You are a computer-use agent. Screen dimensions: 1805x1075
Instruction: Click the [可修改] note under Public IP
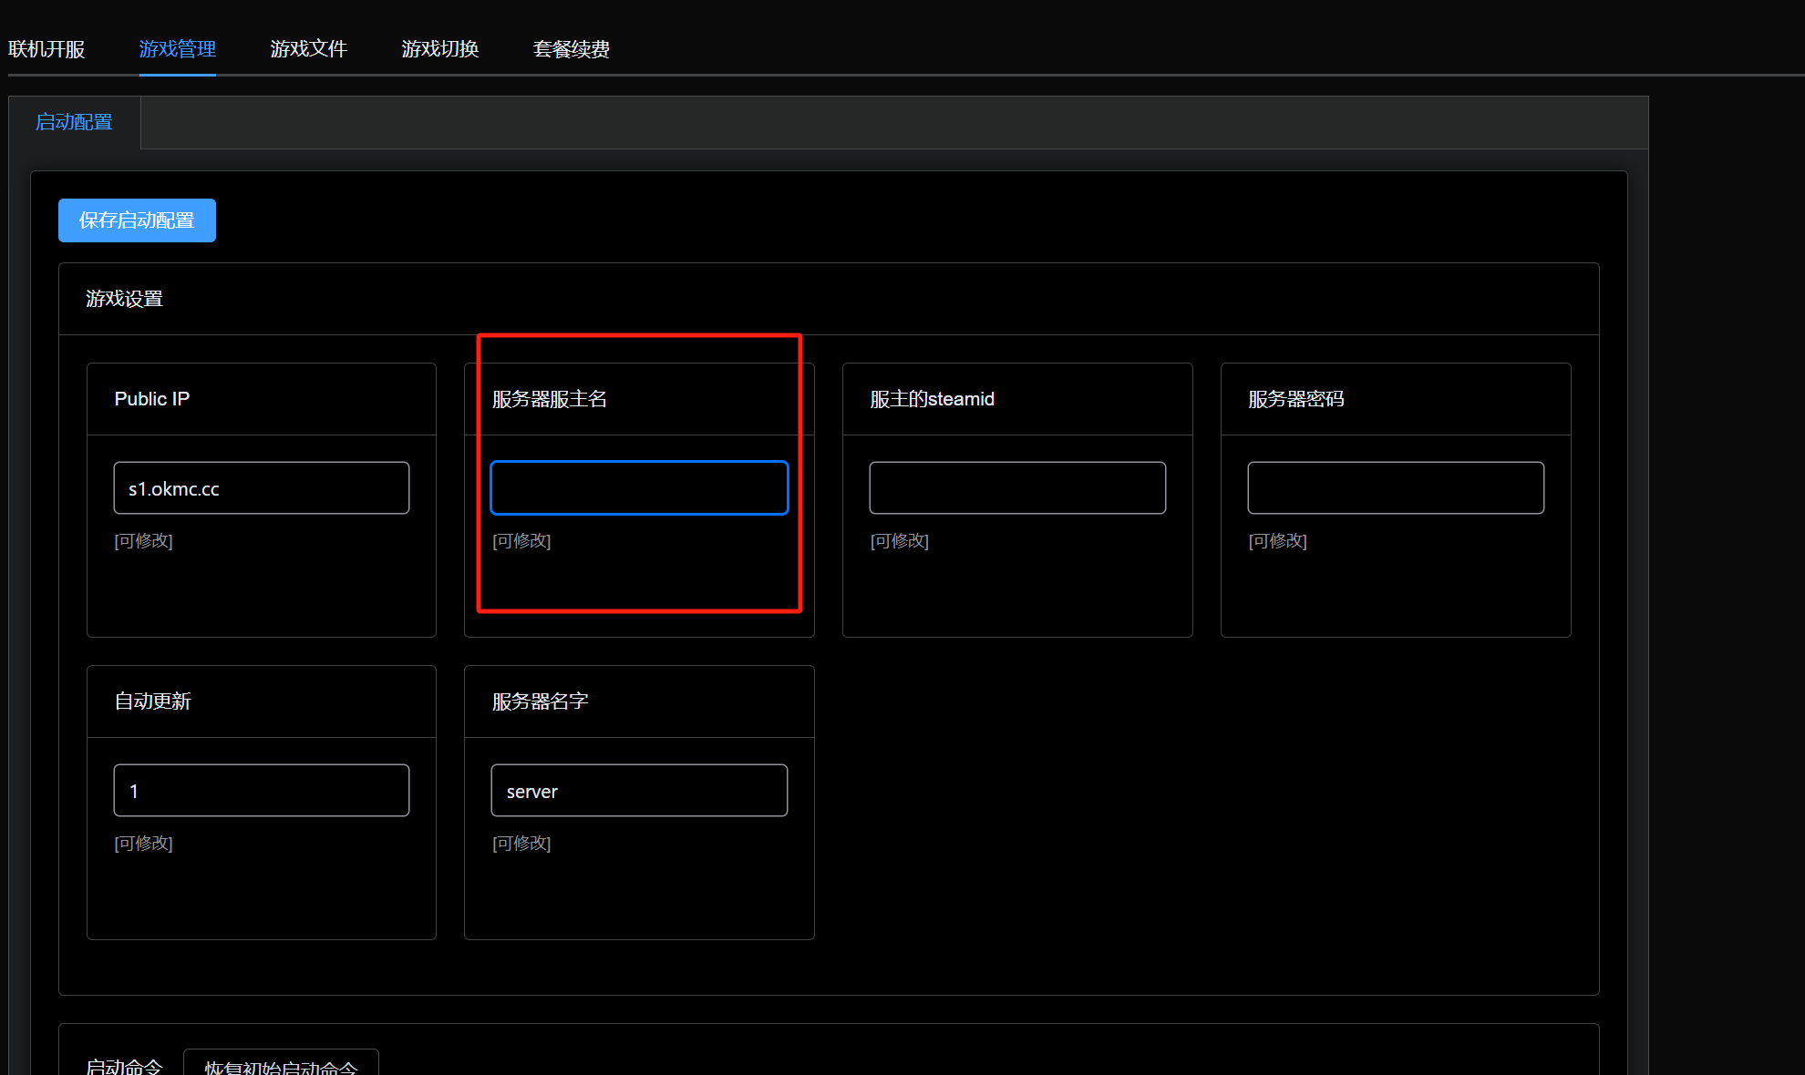coord(143,541)
